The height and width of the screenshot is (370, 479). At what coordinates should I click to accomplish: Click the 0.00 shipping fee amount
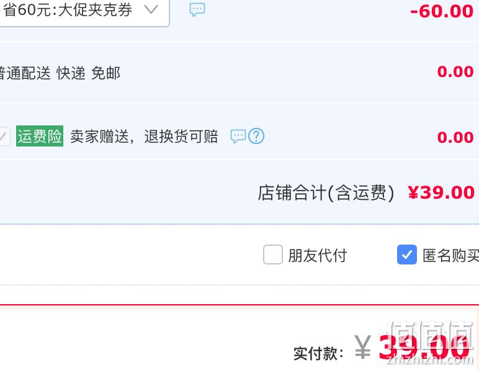(x=455, y=72)
